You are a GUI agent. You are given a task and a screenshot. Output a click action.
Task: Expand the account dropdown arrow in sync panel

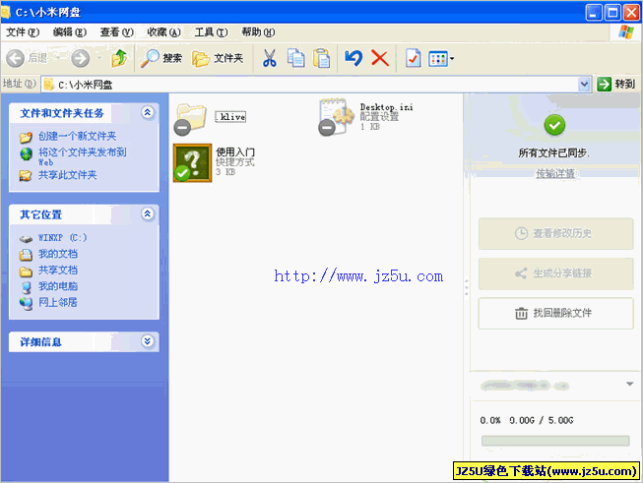(x=629, y=385)
